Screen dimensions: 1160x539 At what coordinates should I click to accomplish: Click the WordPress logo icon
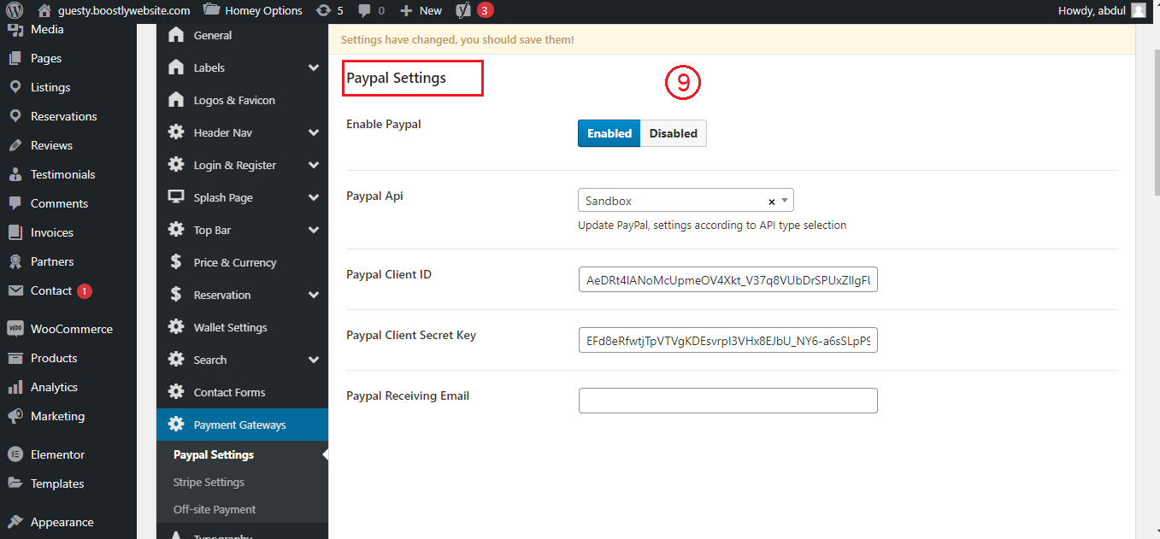pyautogui.click(x=15, y=10)
